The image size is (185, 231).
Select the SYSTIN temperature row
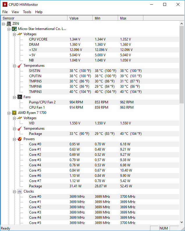pyautogui.click(x=104, y=71)
